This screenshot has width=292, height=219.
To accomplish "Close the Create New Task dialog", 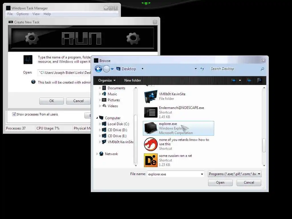I will pos(155,22).
